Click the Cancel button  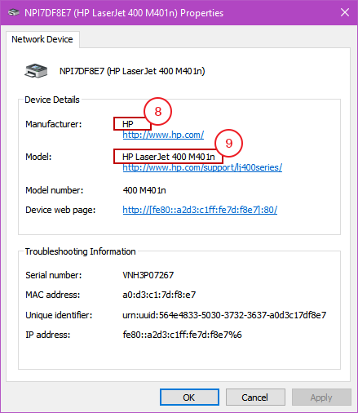[255, 397]
